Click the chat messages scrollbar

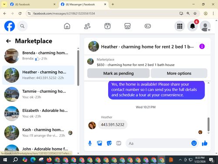point(208,124)
